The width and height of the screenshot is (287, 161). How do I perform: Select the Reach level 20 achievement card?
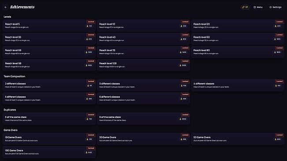[238, 26]
